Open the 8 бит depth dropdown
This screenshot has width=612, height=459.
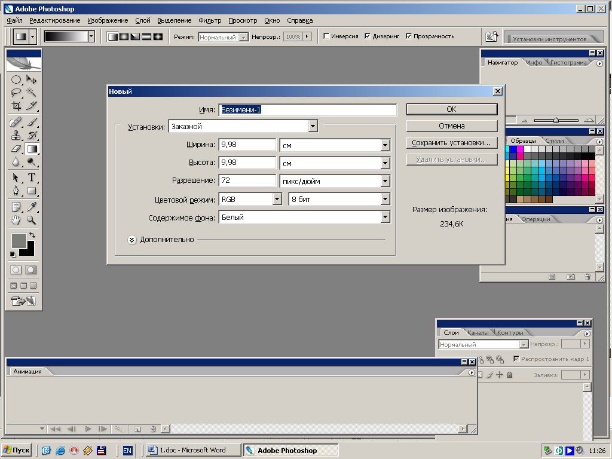[385, 199]
